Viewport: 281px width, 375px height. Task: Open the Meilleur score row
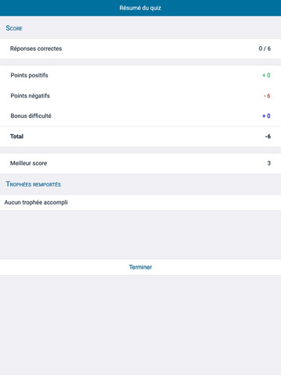[140, 163]
